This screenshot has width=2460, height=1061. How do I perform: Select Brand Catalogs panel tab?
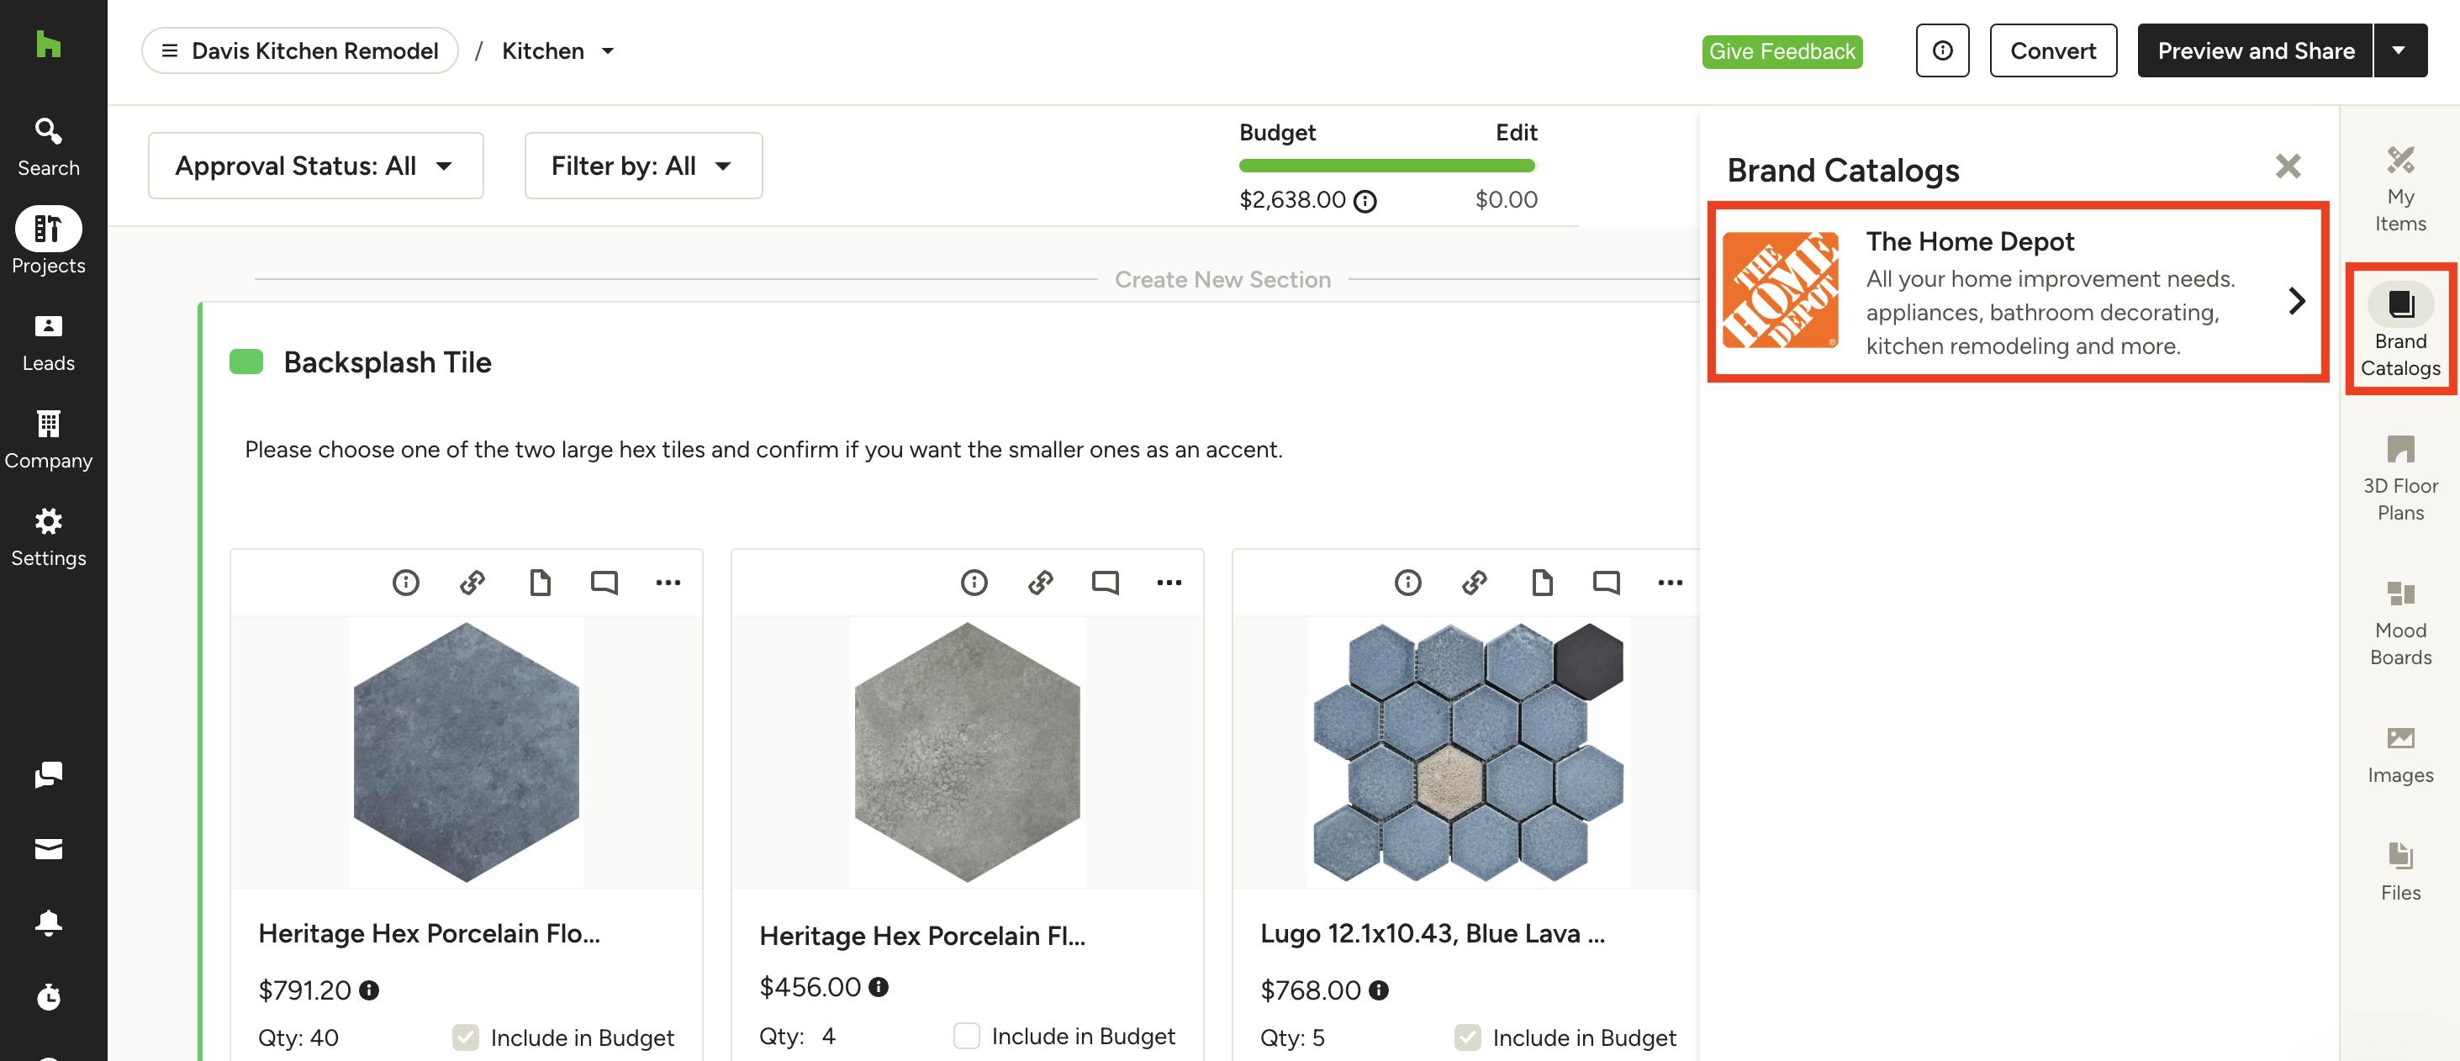[x=2401, y=330]
